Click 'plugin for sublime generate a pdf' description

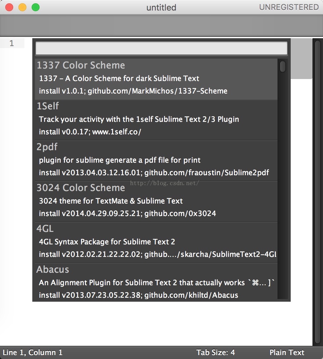click(120, 160)
